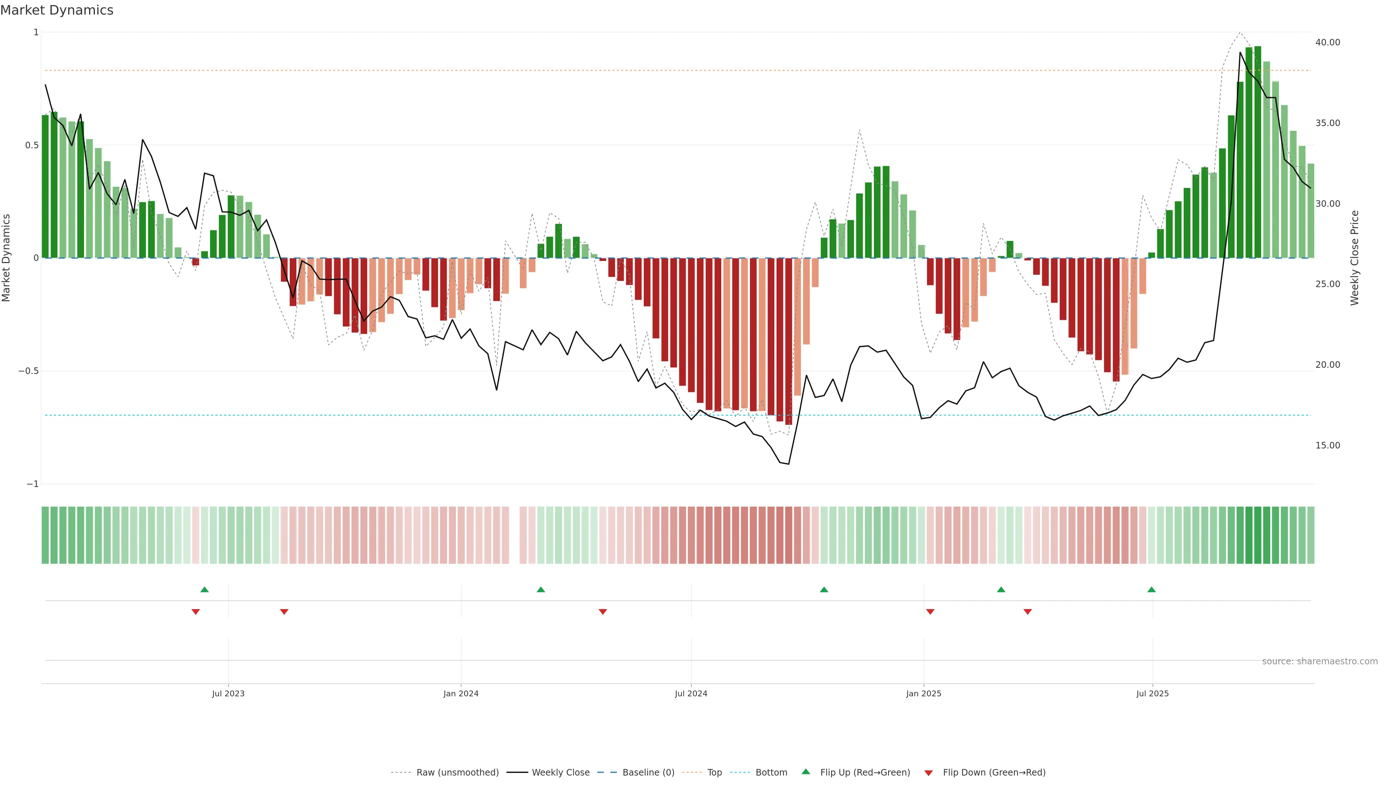Click the green flip-up triangle nearest Jul 2025
This screenshot has width=1396, height=785.
click(x=1151, y=589)
